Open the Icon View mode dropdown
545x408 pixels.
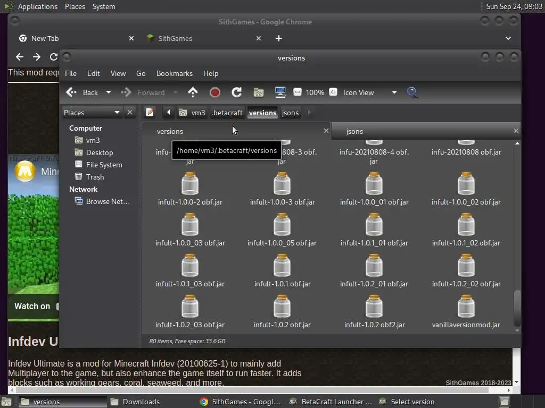tap(370, 92)
